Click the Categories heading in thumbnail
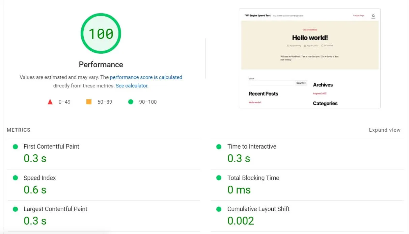This screenshot has height=234, width=409. point(325,103)
